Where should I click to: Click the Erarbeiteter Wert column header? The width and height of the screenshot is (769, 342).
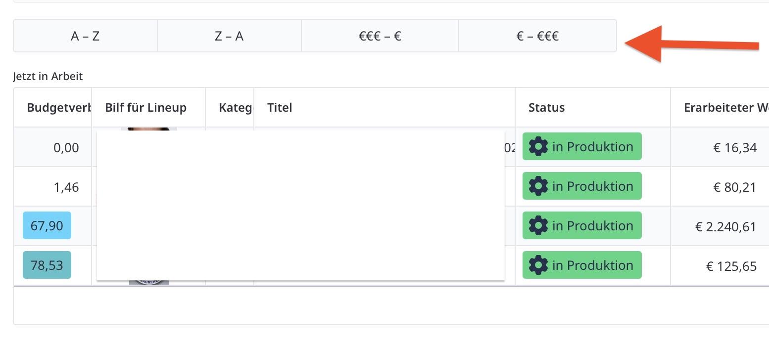725,108
